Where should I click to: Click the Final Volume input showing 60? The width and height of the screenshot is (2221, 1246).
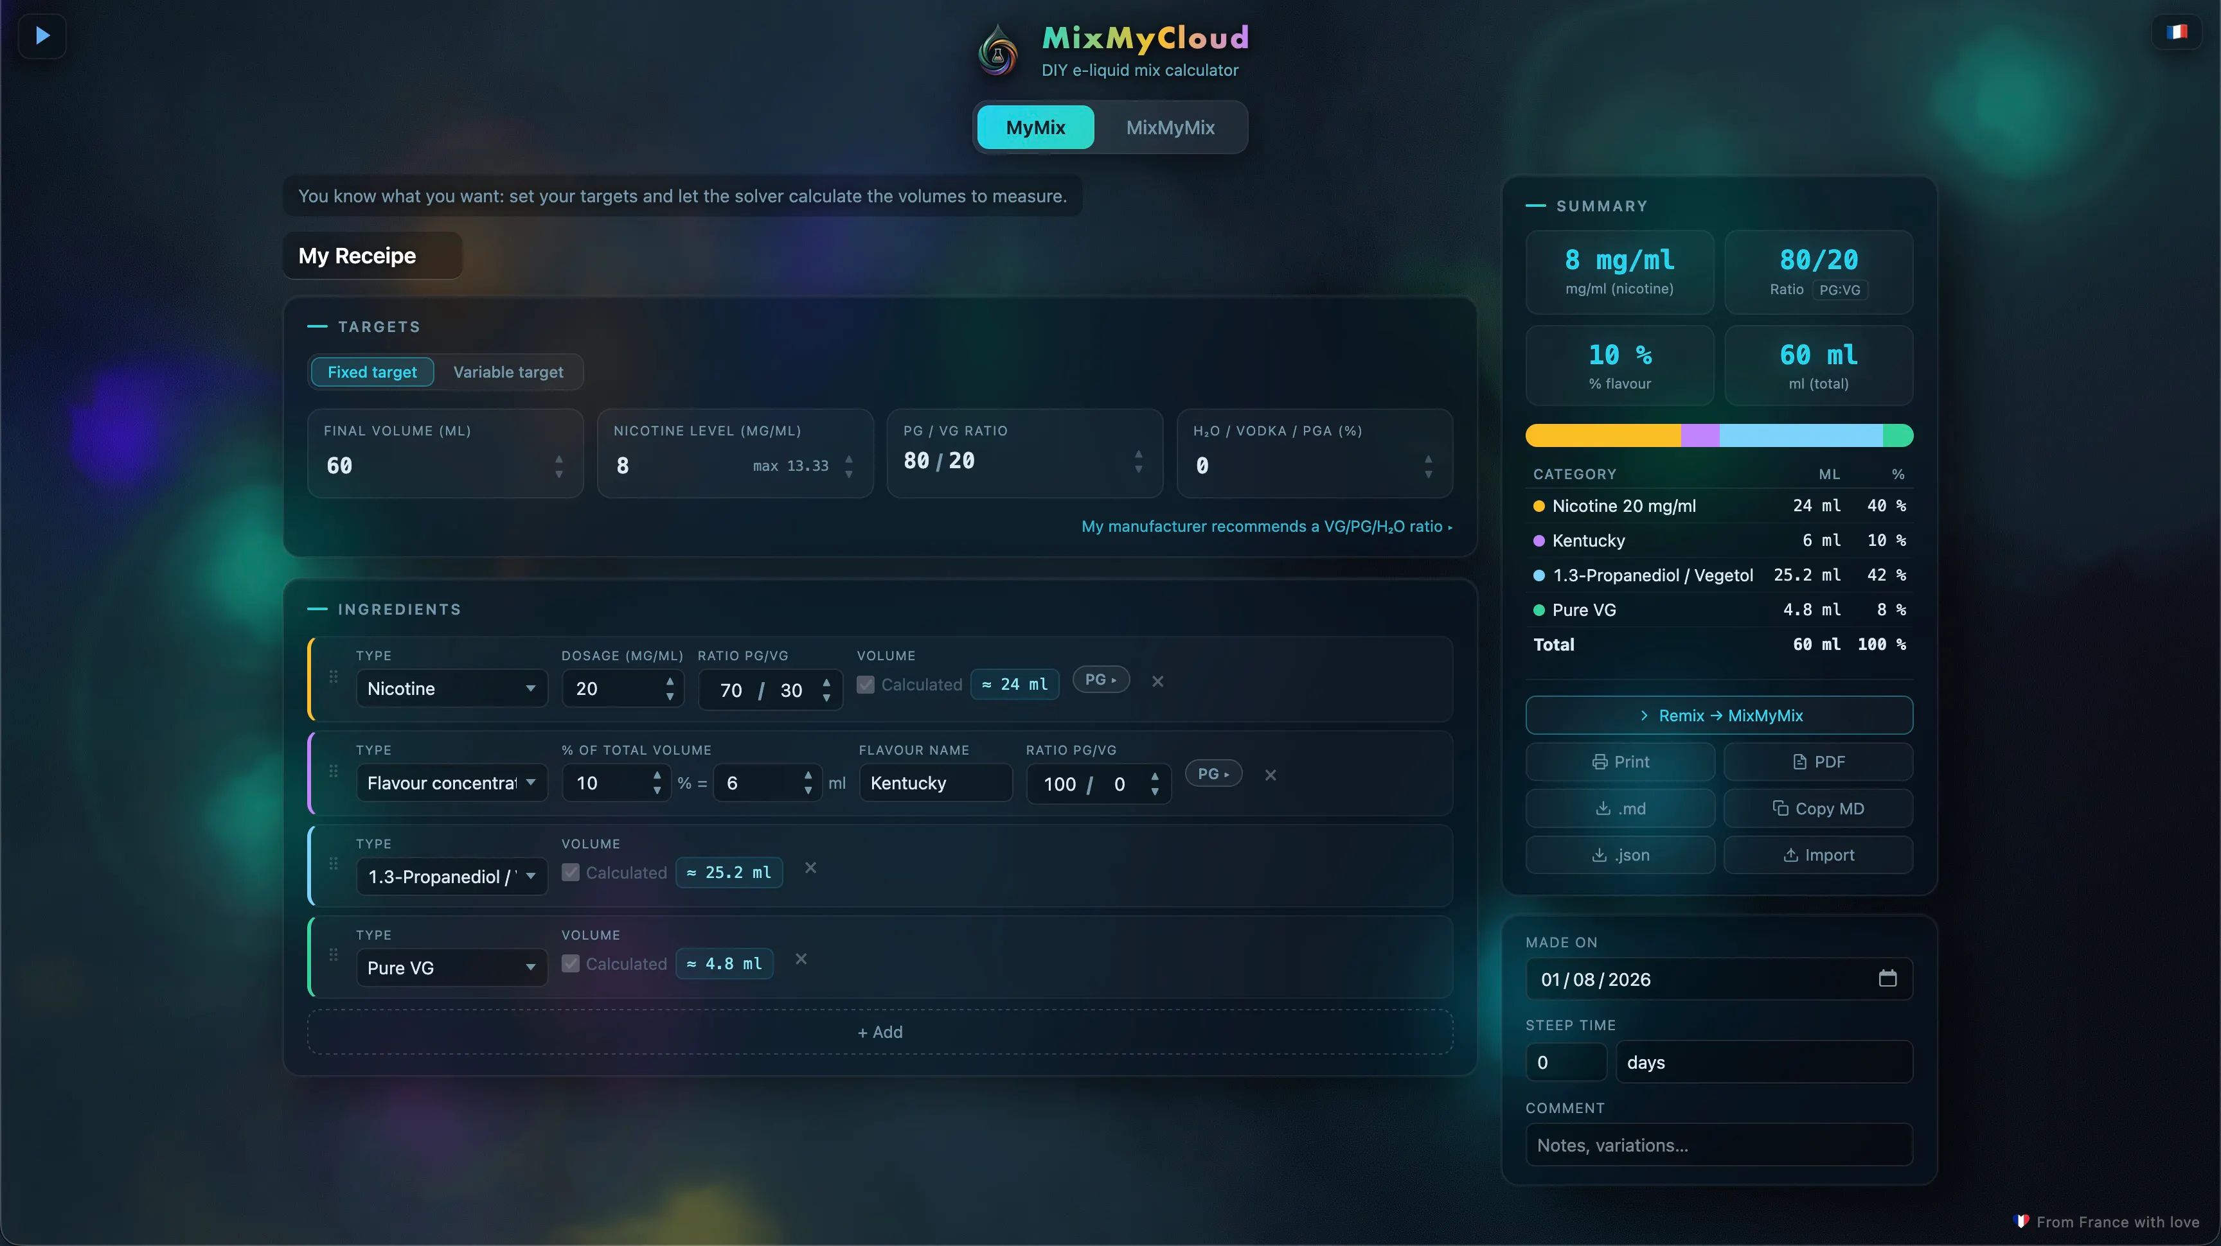pyautogui.click(x=436, y=466)
